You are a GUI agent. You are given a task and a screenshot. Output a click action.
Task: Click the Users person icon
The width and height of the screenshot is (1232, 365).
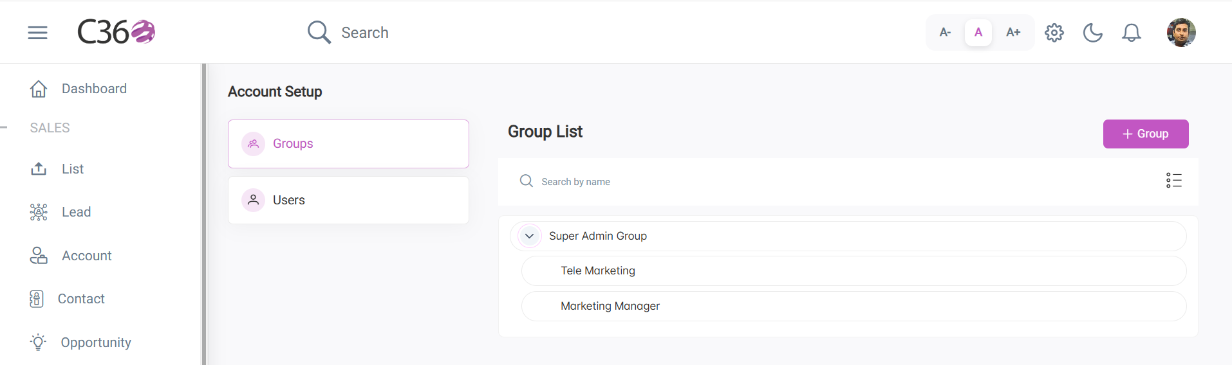(x=253, y=200)
